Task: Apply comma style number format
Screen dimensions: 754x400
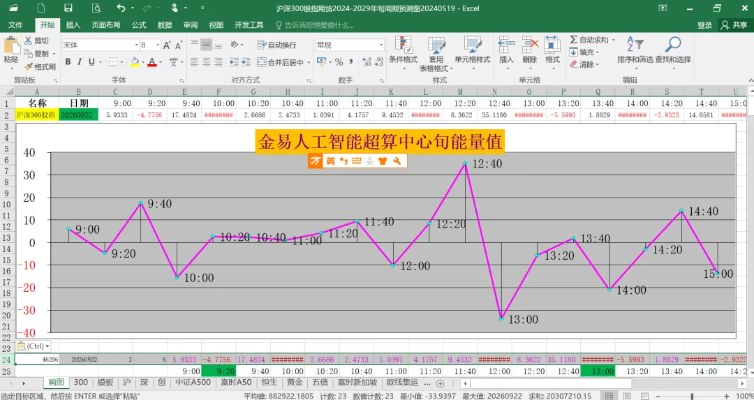Action: tap(351, 62)
